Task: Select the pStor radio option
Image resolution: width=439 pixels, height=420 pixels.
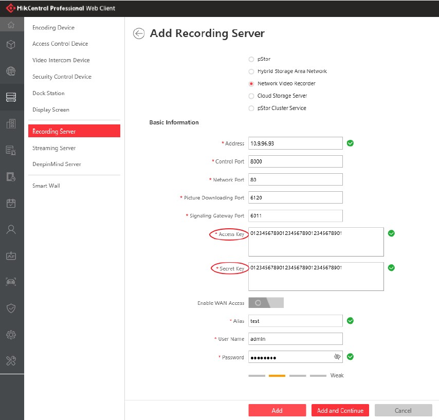Action: click(251, 59)
